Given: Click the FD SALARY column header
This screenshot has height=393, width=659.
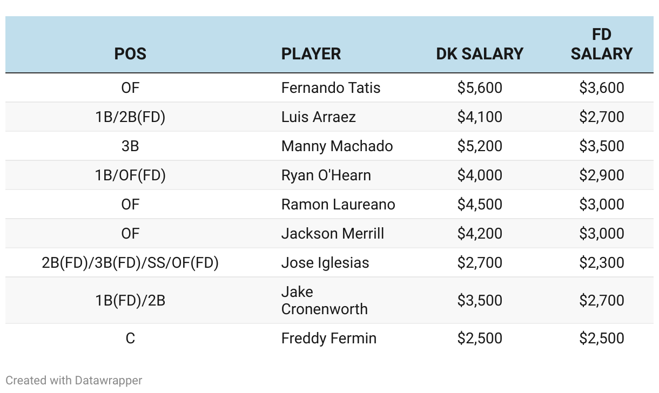Looking at the screenshot, I should [x=601, y=44].
